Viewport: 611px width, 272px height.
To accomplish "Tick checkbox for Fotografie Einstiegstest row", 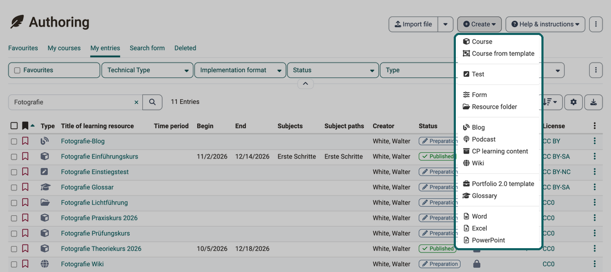I will [x=14, y=172].
